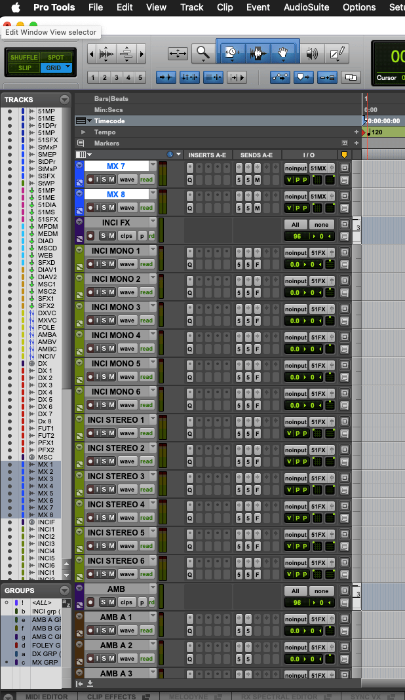Enable SPOT edit mode

tap(55, 57)
